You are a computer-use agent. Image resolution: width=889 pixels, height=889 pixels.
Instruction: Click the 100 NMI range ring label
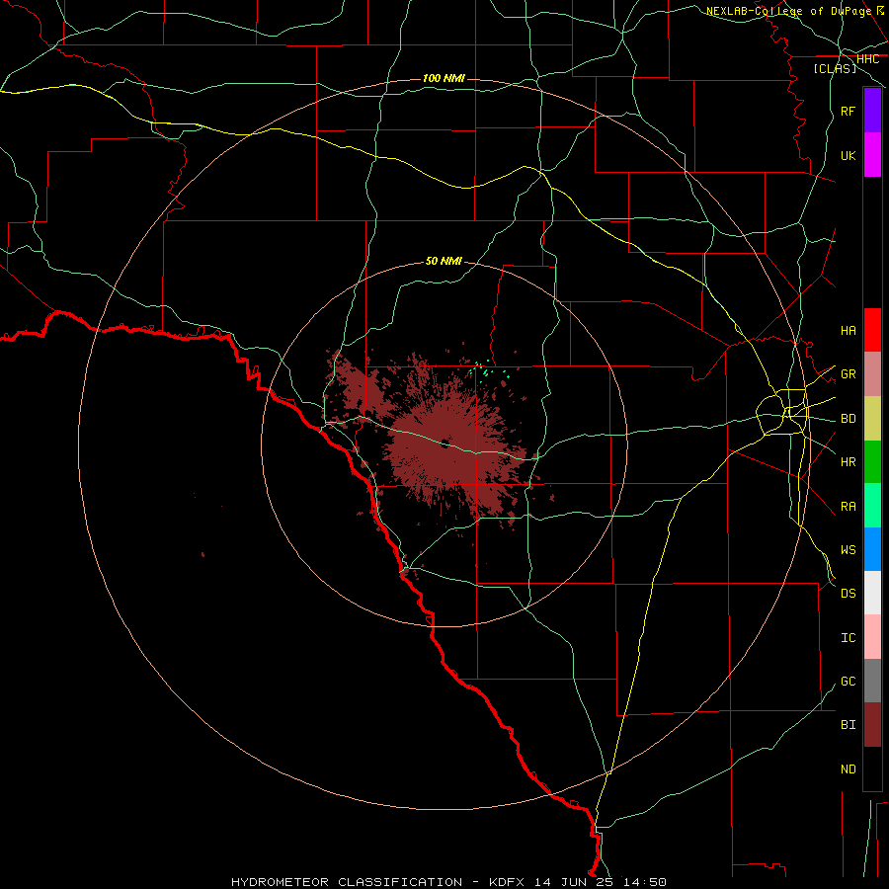click(444, 78)
